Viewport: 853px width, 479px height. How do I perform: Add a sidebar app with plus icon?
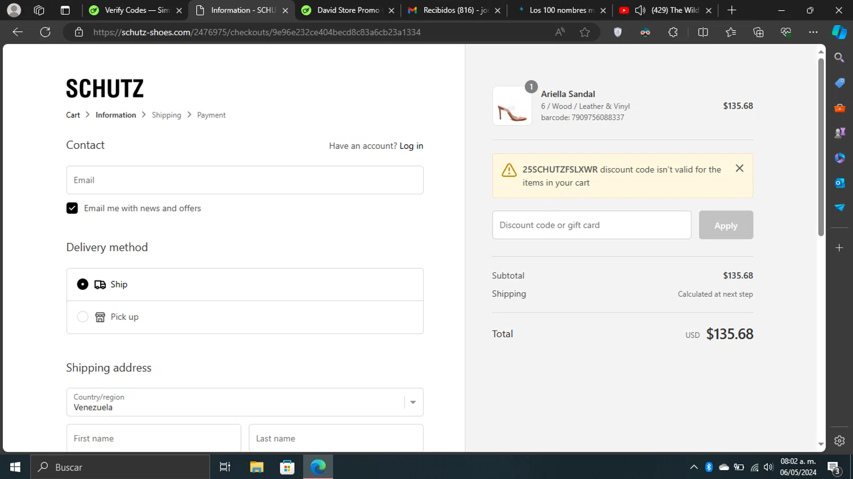pos(839,248)
